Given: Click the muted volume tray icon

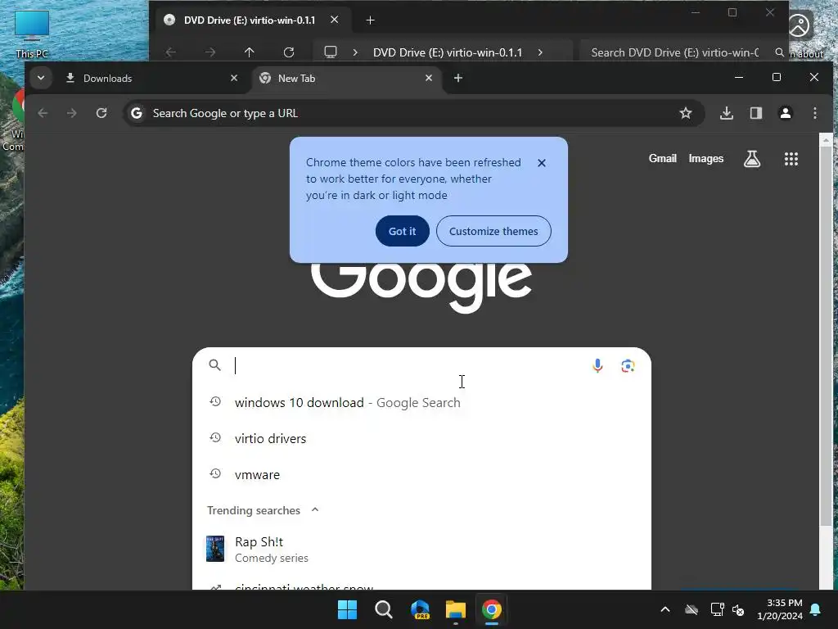Looking at the screenshot, I should 739,609.
